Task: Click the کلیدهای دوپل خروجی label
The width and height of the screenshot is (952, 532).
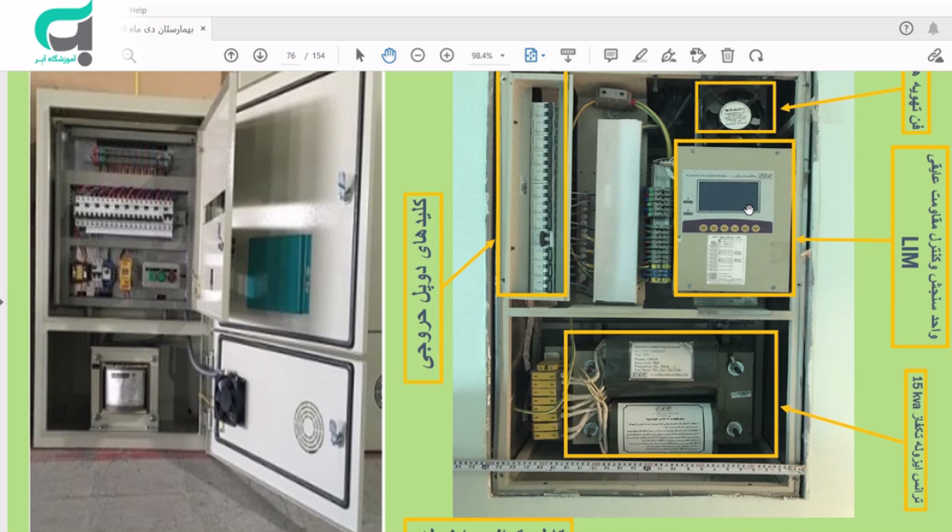Action: (424, 288)
